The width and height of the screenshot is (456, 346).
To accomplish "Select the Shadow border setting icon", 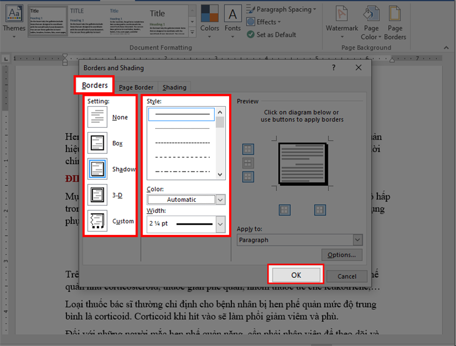I will 97,169.
